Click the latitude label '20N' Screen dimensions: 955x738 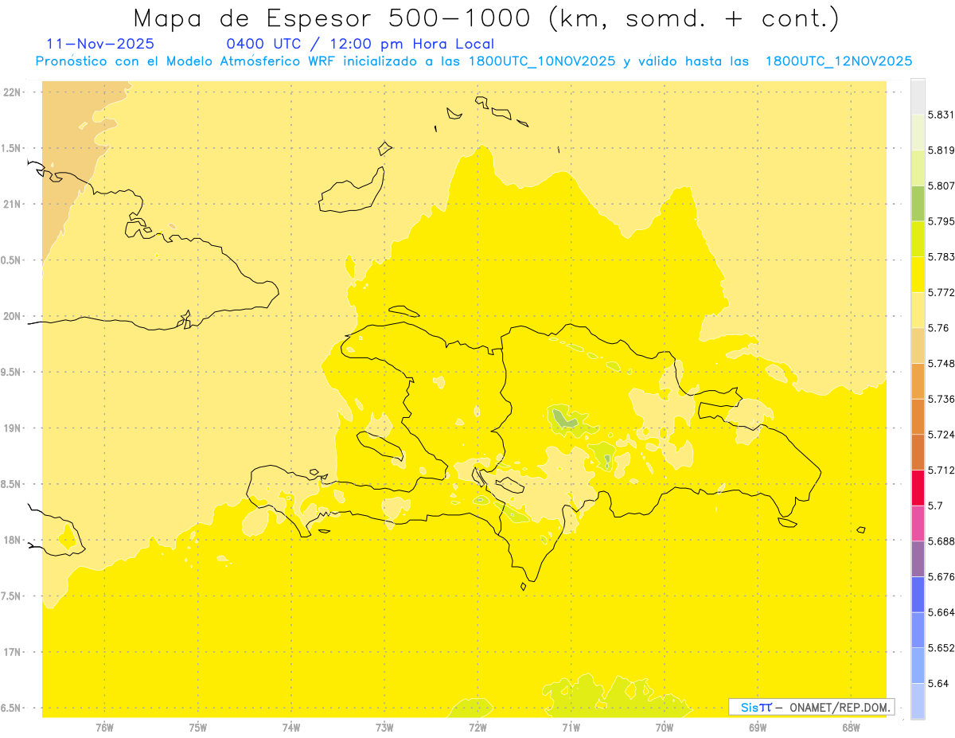(13, 316)
